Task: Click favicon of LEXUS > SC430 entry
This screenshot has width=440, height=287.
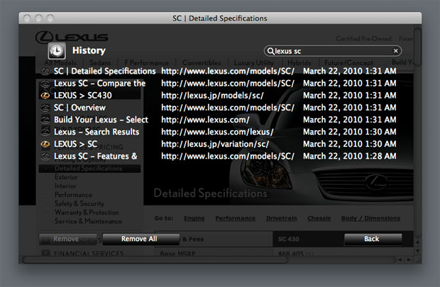Action: (45, 96)
